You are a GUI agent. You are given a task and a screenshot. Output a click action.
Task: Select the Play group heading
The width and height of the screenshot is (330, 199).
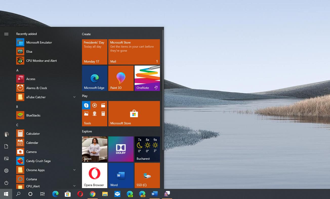click(x=85, y=96)
